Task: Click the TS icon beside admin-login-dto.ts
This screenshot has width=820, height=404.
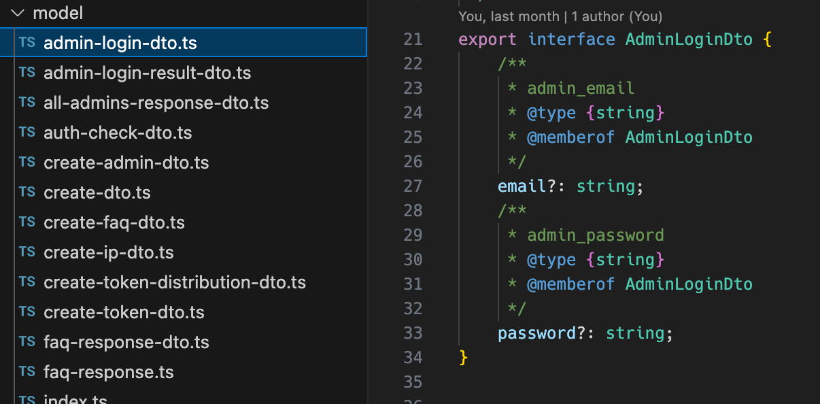Action: (26, 41)
